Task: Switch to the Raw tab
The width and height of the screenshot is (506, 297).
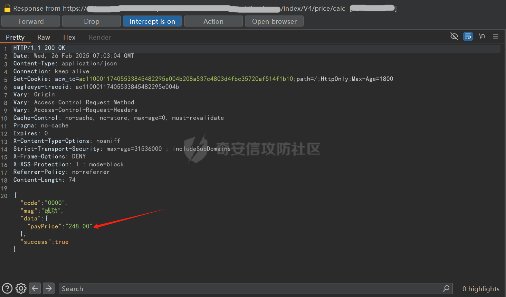Action: (x=44, y=37)
